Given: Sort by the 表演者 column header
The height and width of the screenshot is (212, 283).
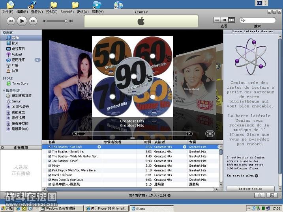Looking at the screenshot, I should point(170,142).
